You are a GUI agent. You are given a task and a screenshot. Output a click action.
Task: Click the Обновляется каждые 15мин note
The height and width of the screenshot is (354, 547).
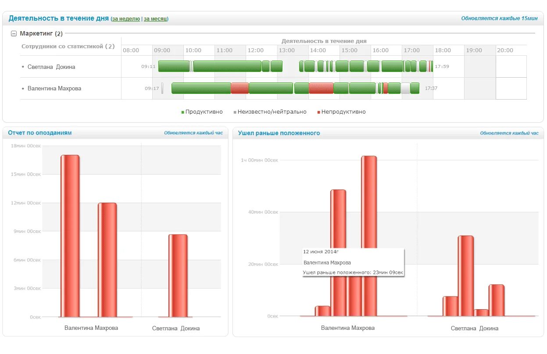click(499, 18)
